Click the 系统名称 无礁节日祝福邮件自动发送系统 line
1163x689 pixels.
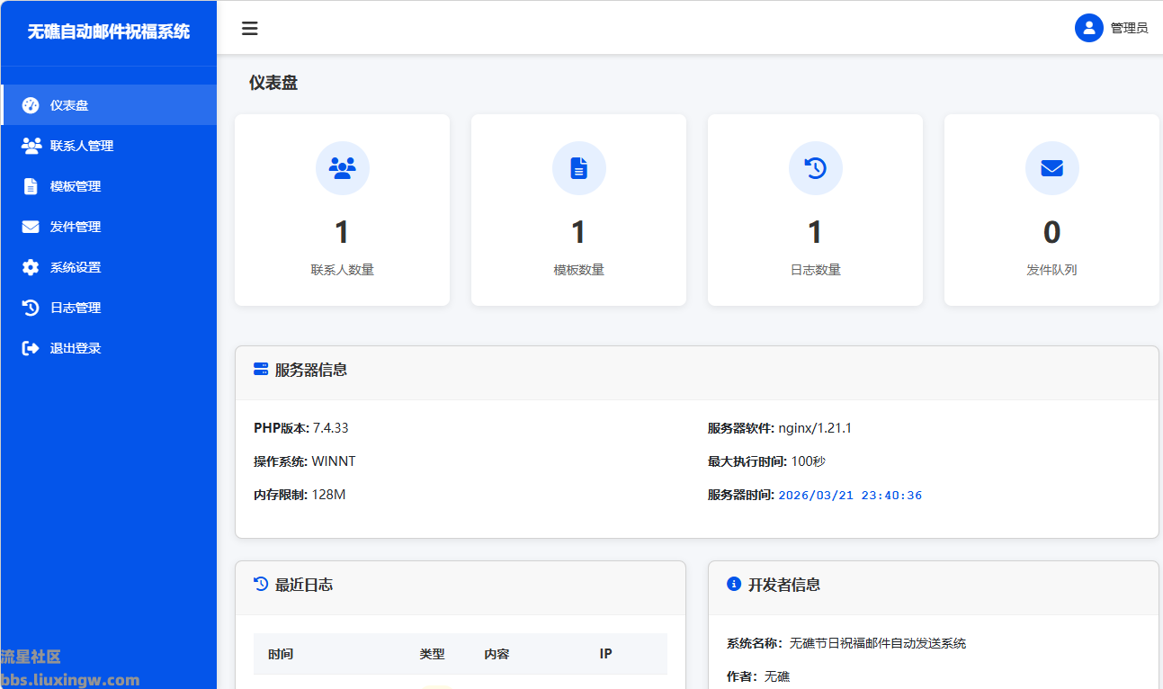[x=846, y=643]
